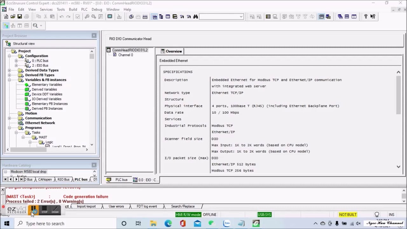Screen dimensions: 407x229
Task: Click the Open project folder icon
Action: [x=13, y=17]
